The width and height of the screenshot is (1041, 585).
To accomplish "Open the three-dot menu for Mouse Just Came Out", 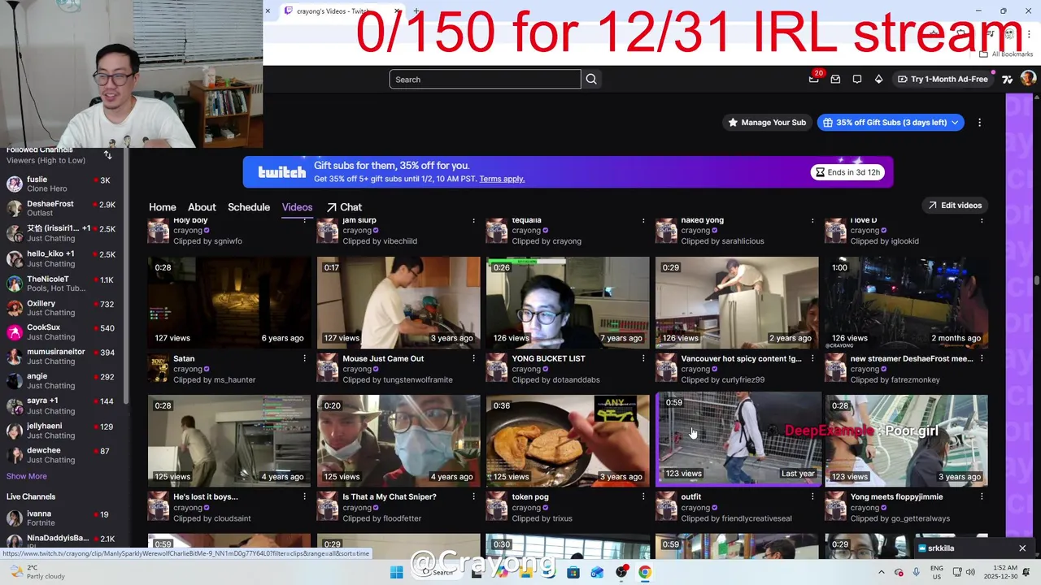I will point(473,358).
